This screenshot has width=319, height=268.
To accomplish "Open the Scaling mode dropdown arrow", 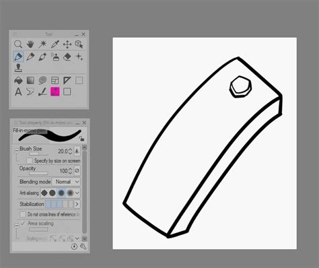I will (x=77, y=238).
